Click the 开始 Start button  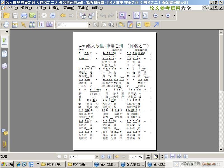tap(7, 164)
